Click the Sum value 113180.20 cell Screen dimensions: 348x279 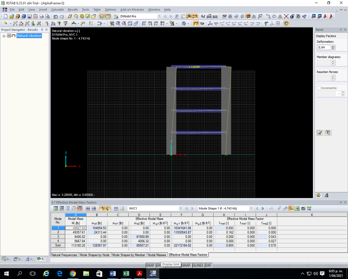(76, 246)
